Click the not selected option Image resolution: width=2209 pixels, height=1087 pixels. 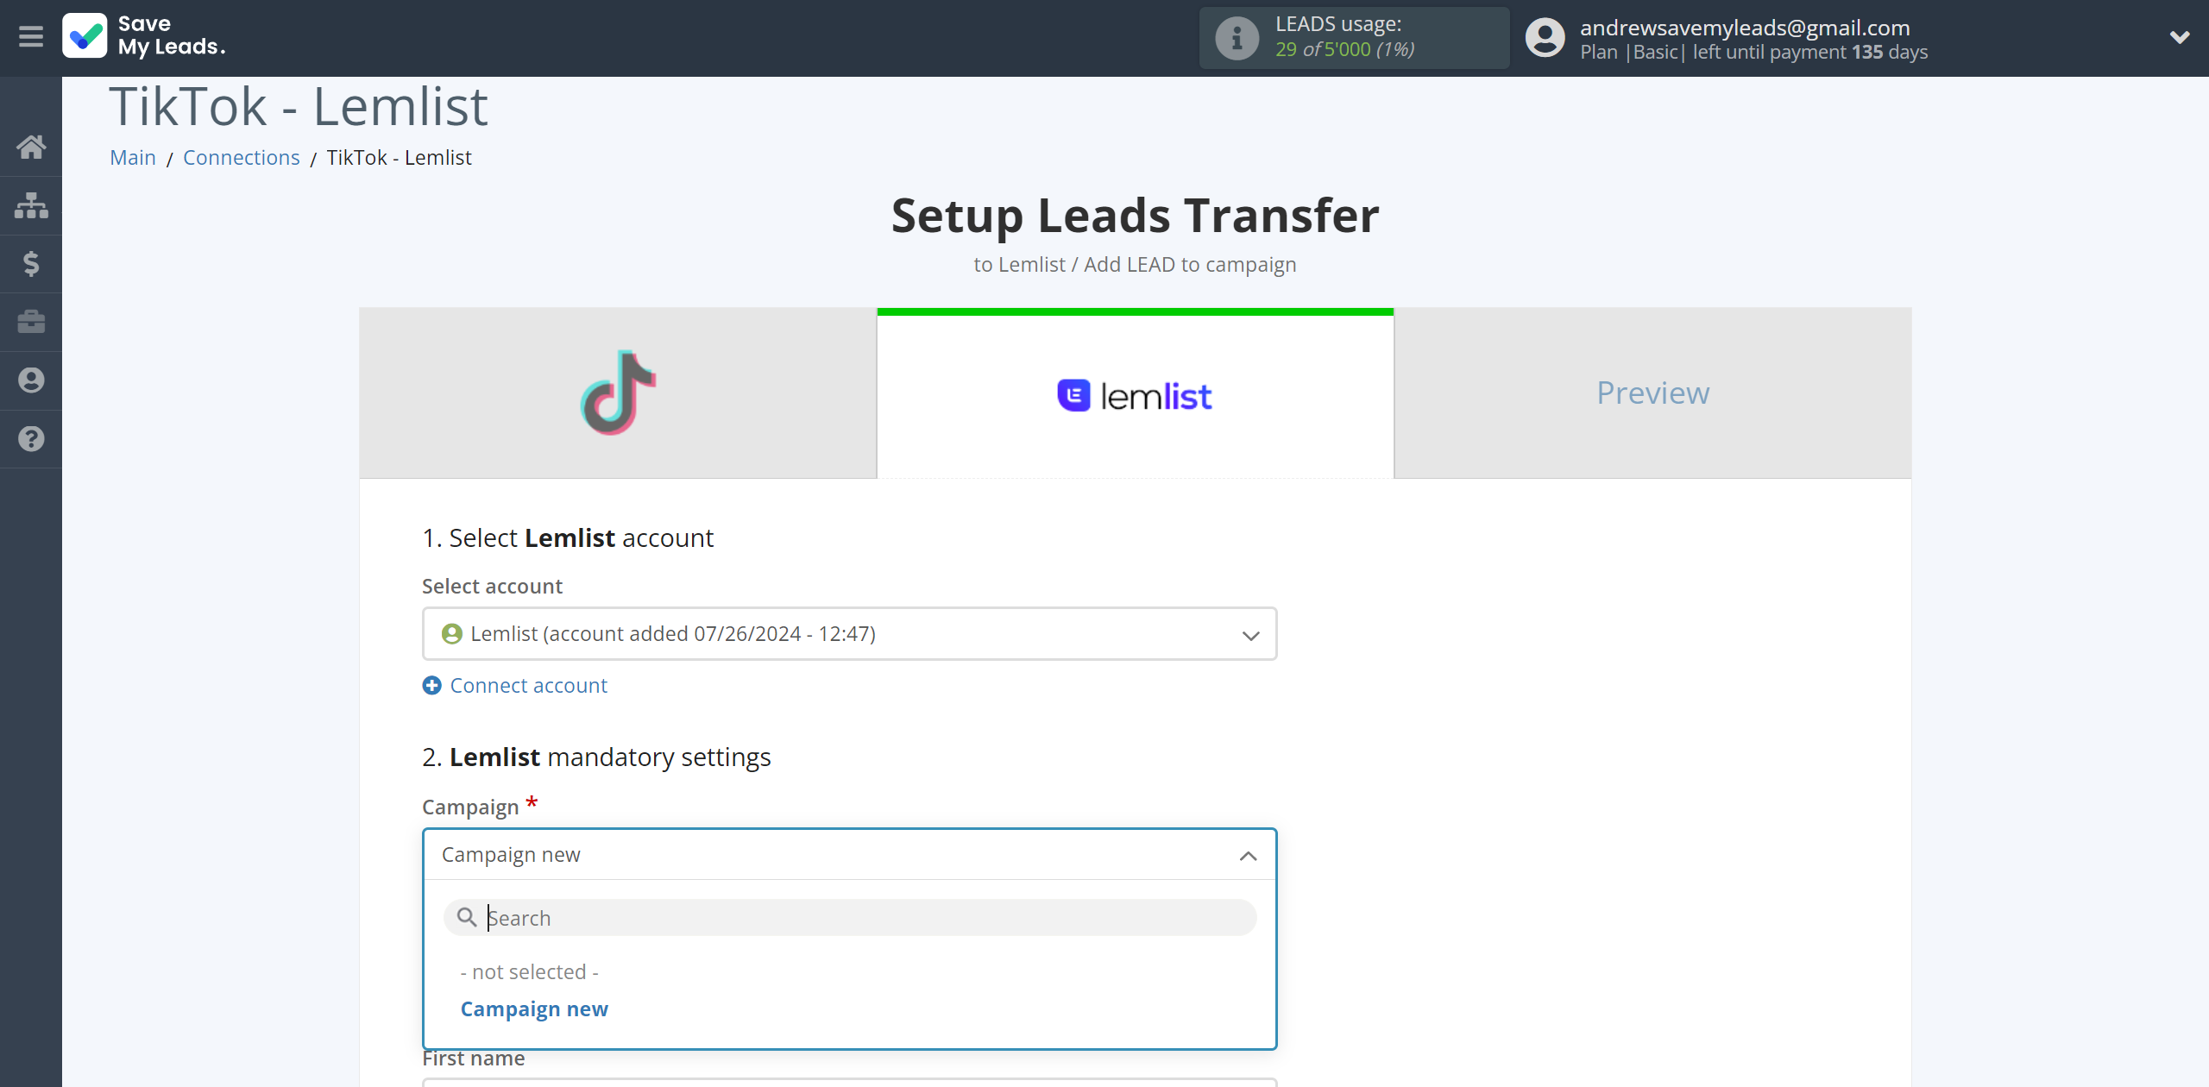tap(532, 971)
